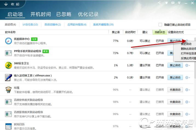The width and height of the screenshot is (196, 130).
Task: Click the share icon in title bar
Action: pyautogui.click(x=159, y=3)
